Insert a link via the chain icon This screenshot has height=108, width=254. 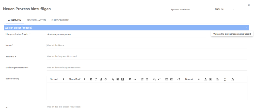coord(113,79)
